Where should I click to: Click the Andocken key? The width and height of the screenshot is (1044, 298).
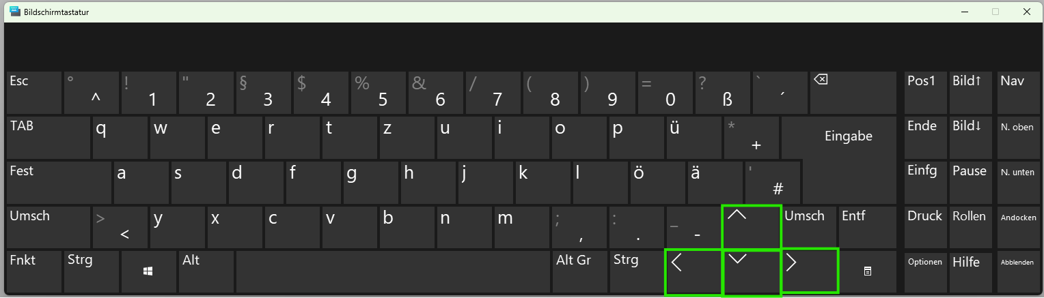point(1017,227)
